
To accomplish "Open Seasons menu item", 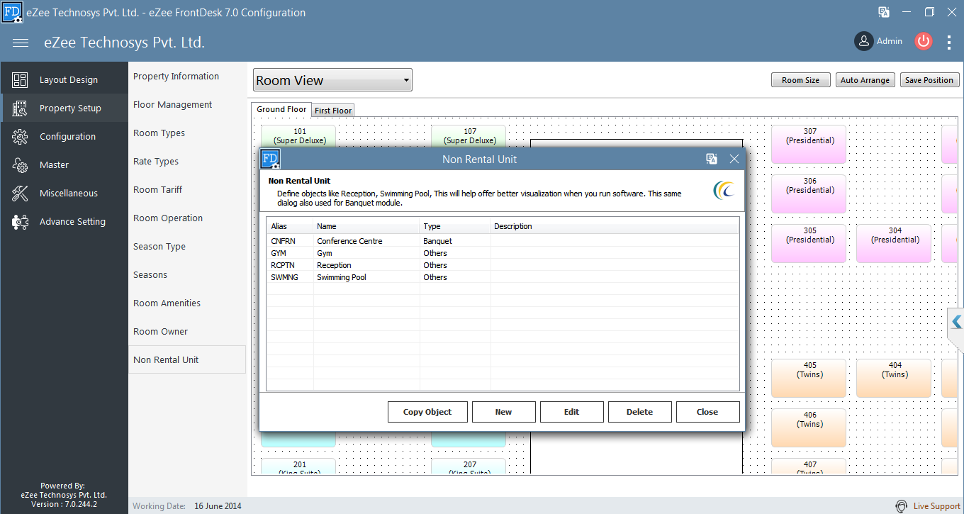I will [x=150, y=275].
